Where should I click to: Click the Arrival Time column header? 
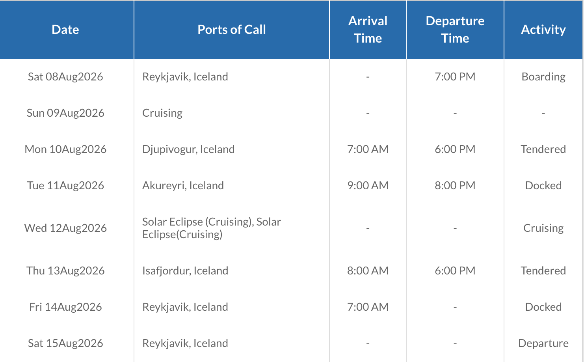tap(368, 30)
